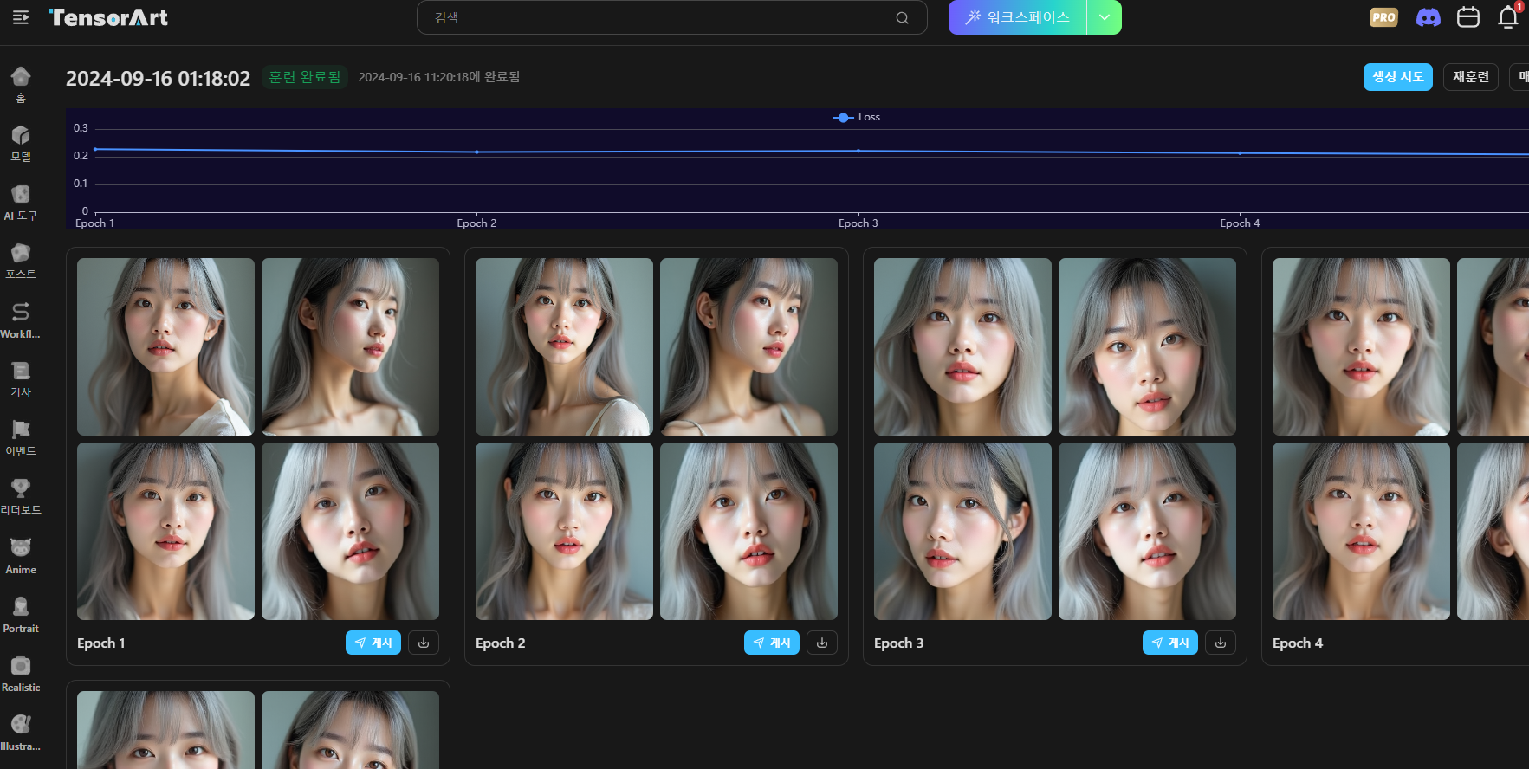Image resolution: width=1529 pixels, height=769 pixels.
Task: Open Epoch 3 top-right sample image
Action: pyautogui.click(x=1147, y=346)
